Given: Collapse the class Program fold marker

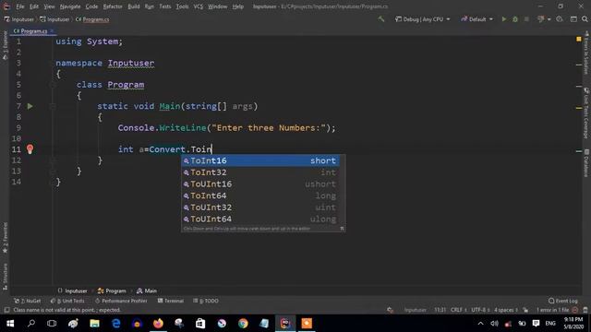Looking at the screenshot, I should [53, 85].
